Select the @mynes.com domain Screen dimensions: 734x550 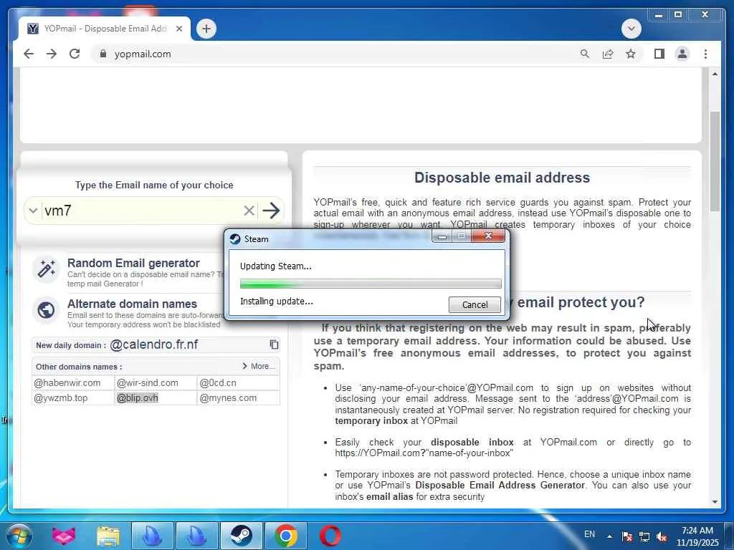coord(228,398)
